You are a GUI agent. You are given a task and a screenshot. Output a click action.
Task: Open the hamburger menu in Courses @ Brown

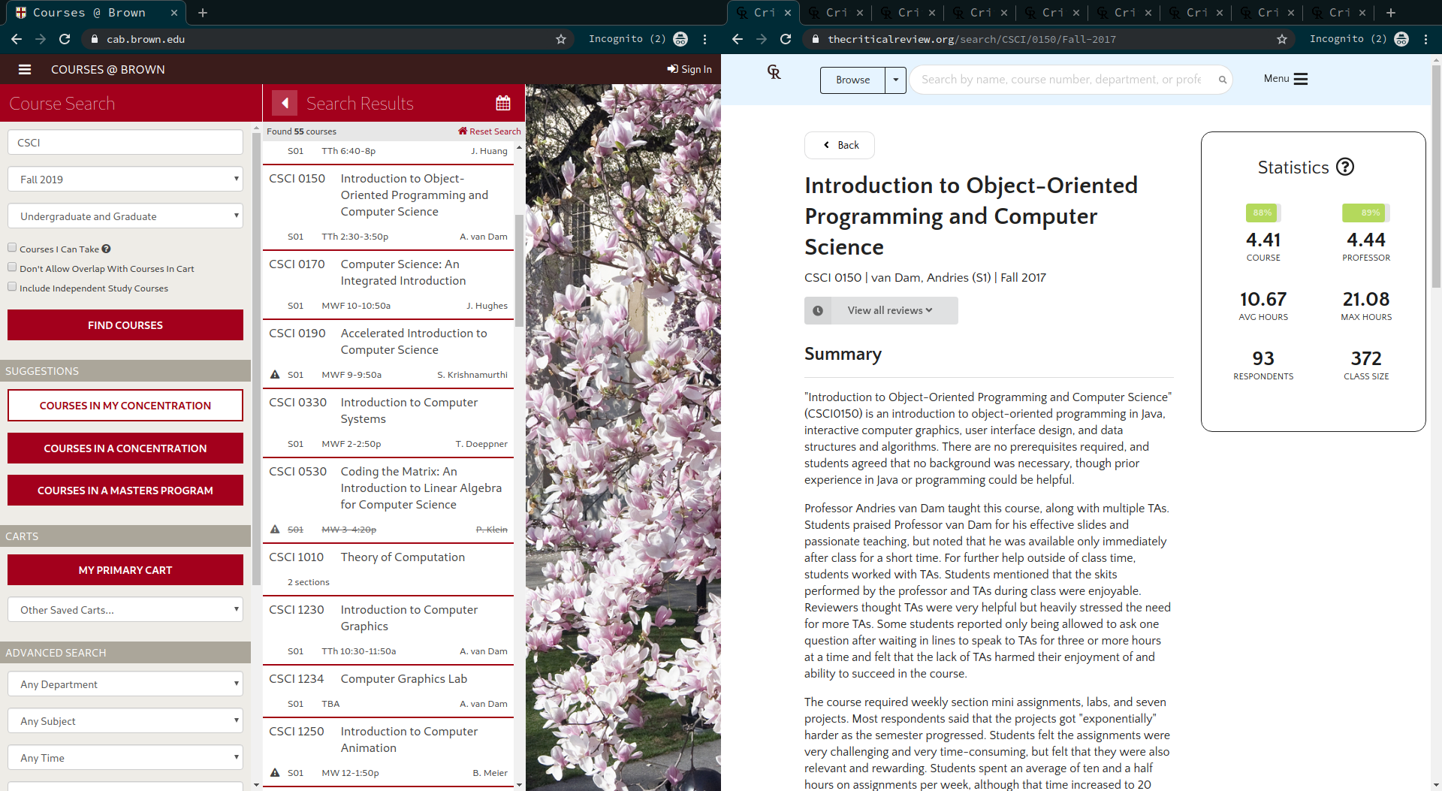pos(25,69)
